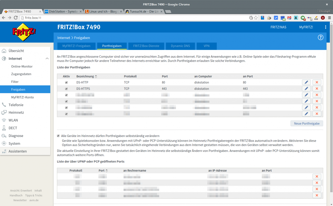Collapse the Internet menu section
This screenshot has width=333, height=206.
47,59
